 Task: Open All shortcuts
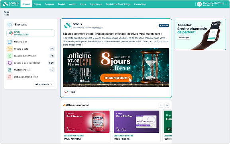coord(44,84)
